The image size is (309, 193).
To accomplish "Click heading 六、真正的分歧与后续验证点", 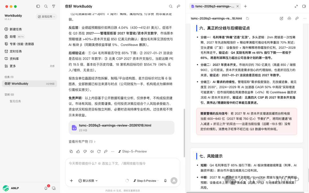I will 225,28.
